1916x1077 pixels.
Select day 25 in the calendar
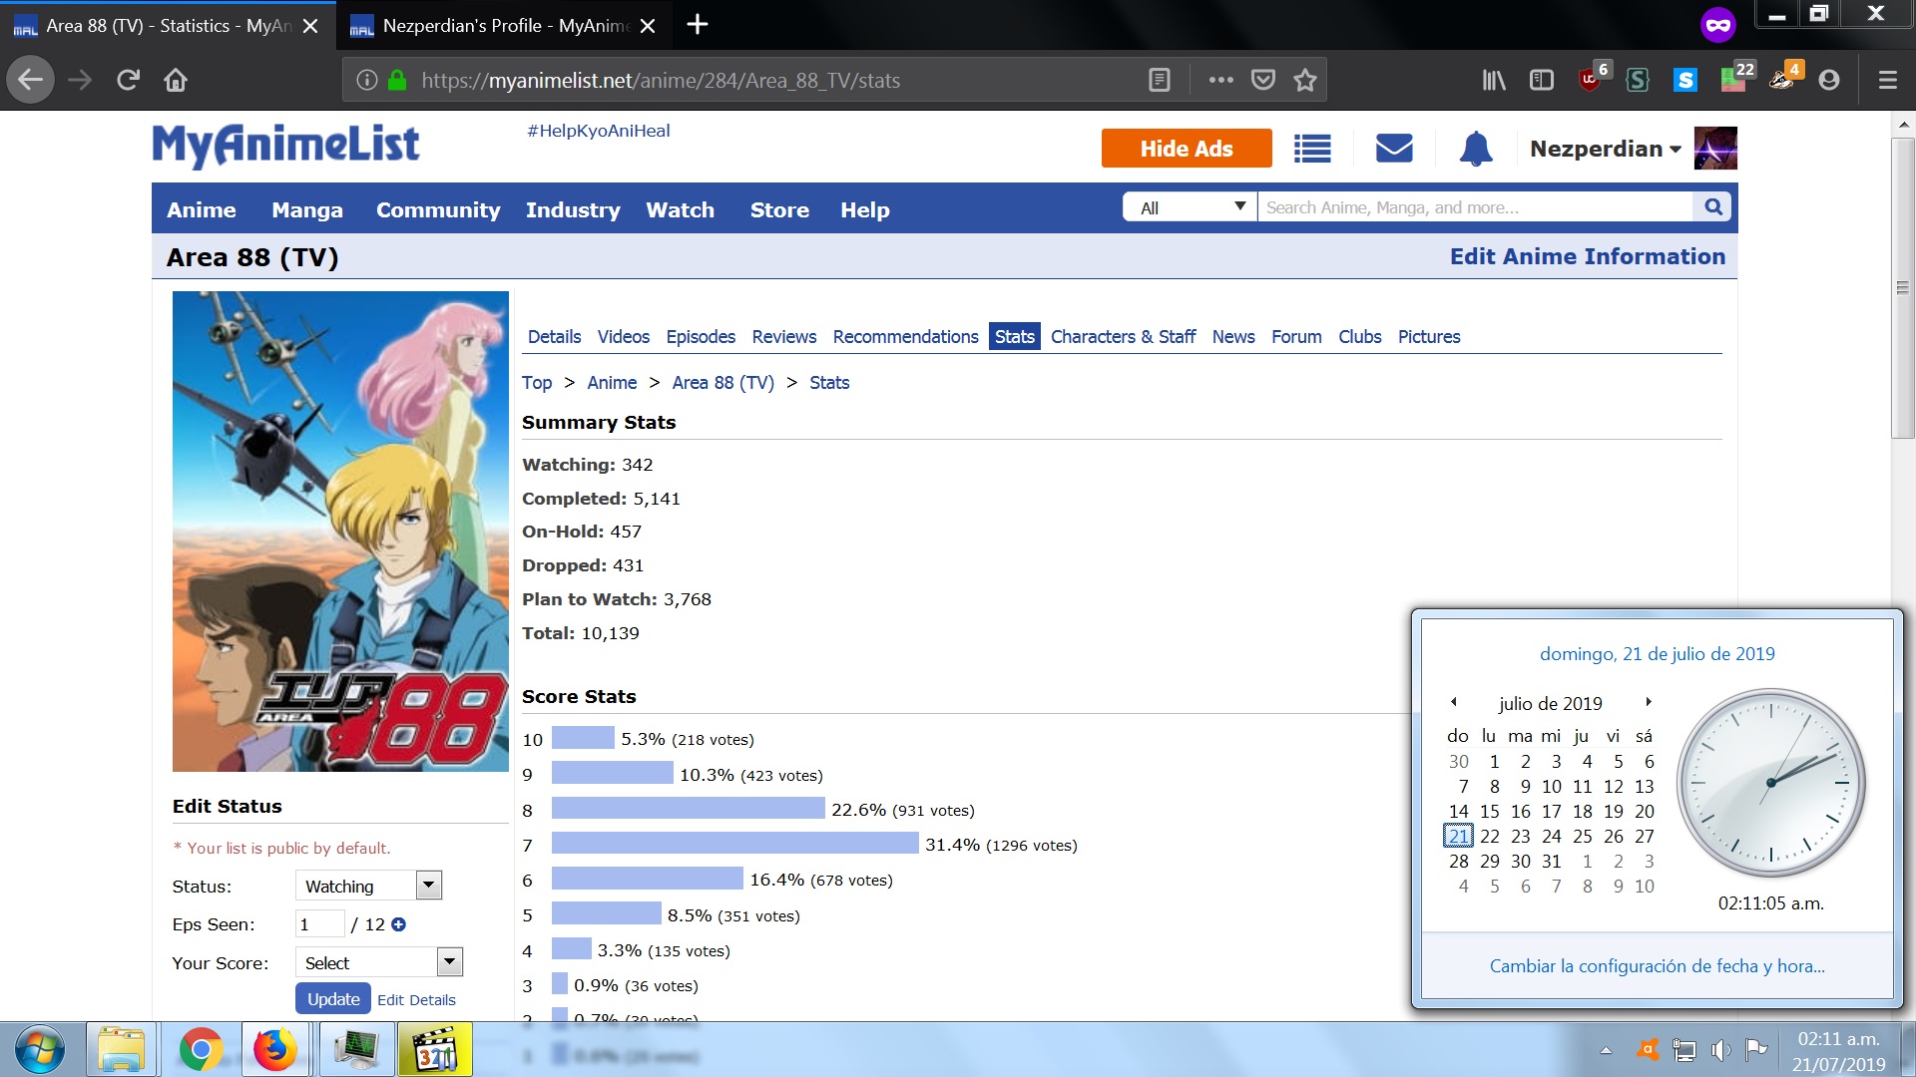[1583, 836]
